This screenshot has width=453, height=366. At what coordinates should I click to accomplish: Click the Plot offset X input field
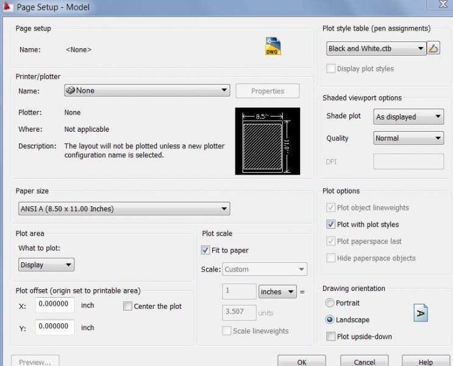point(55,304)
